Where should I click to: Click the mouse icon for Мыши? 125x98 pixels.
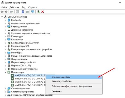[9, 56]
